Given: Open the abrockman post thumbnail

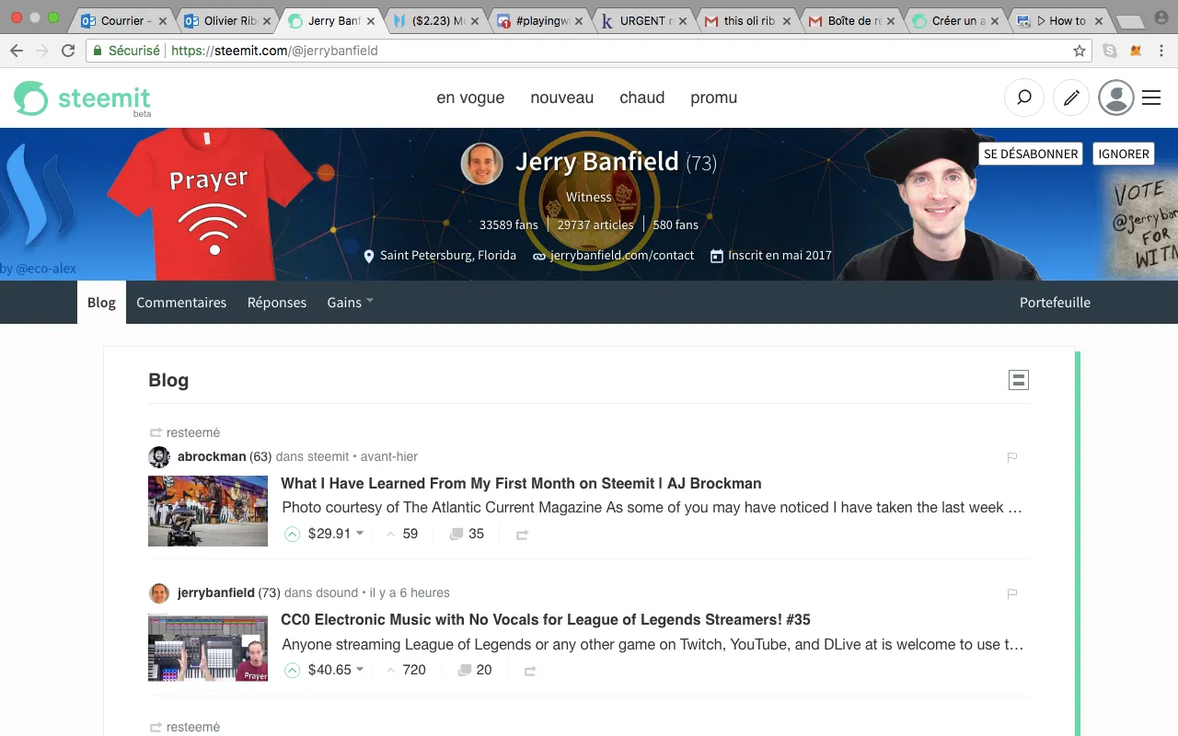Looking at the screenshot, I should coord(208,511).
